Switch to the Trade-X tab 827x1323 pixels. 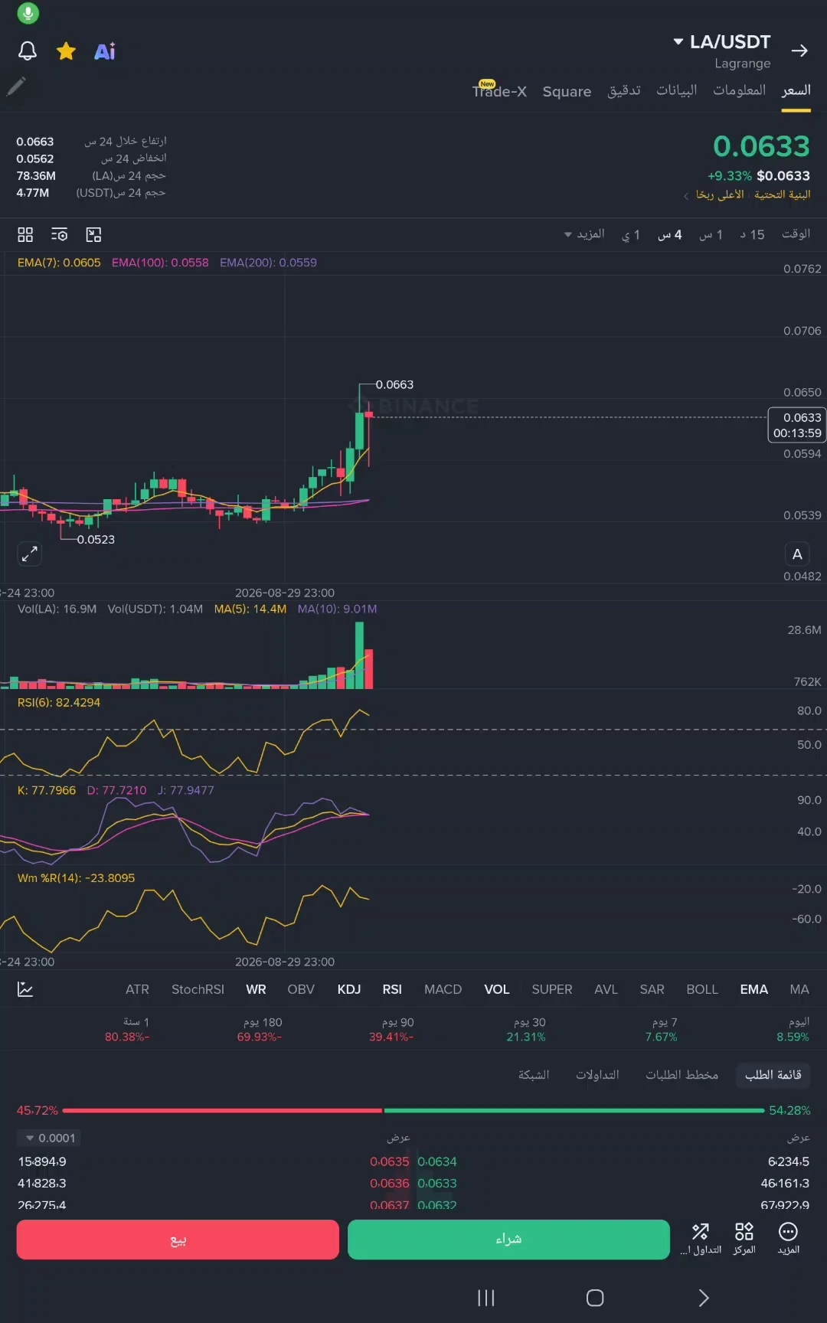tap(499, 91)
